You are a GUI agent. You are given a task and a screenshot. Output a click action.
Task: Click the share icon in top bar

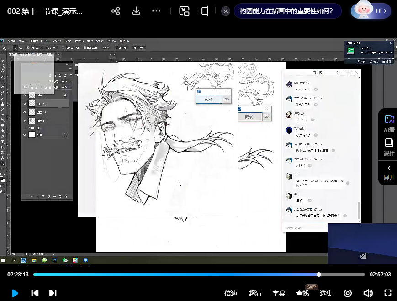coord(116,11)
